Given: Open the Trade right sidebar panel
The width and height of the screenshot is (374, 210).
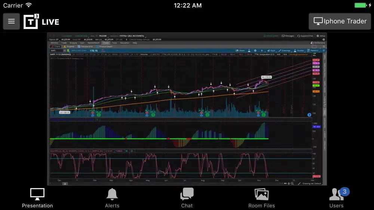Looking at the screenshot, I should [325, 57].
